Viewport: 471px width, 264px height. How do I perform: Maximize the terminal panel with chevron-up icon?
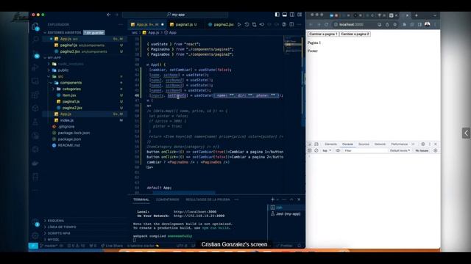291,199
